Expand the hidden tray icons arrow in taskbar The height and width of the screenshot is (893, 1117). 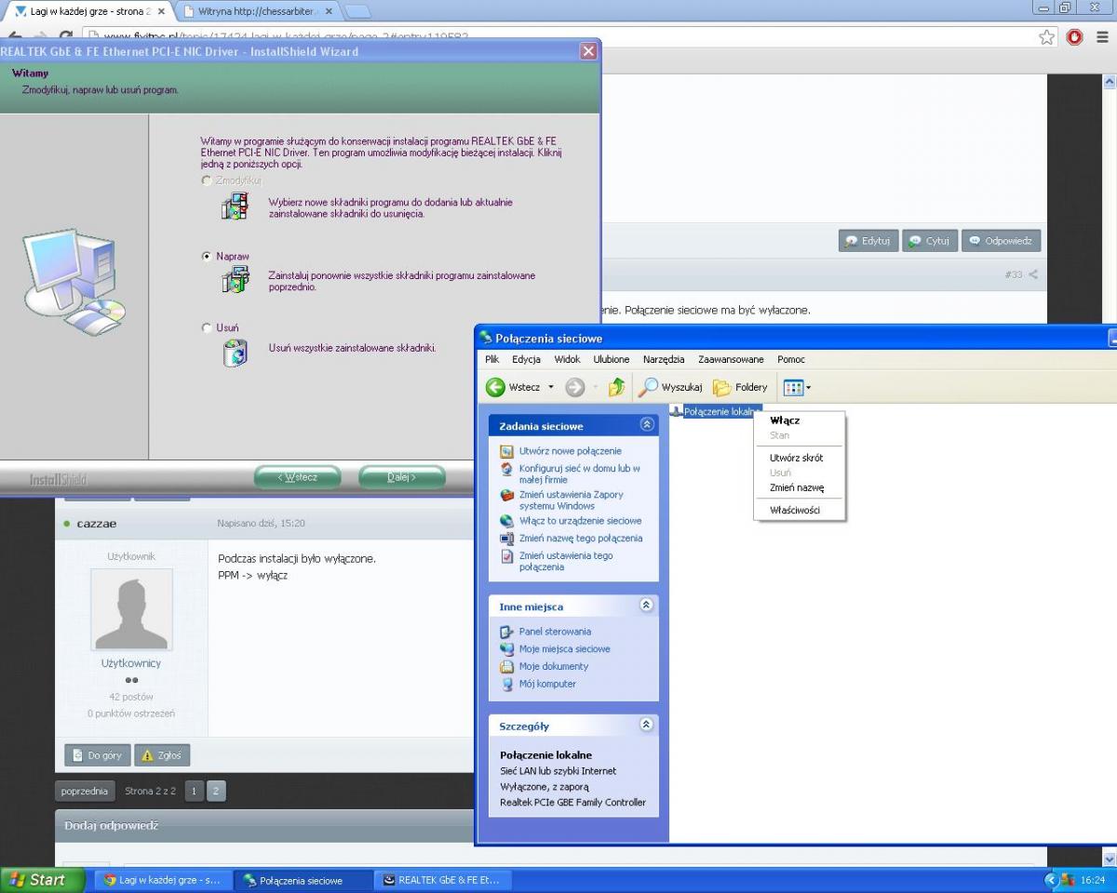coord(1052,880)
